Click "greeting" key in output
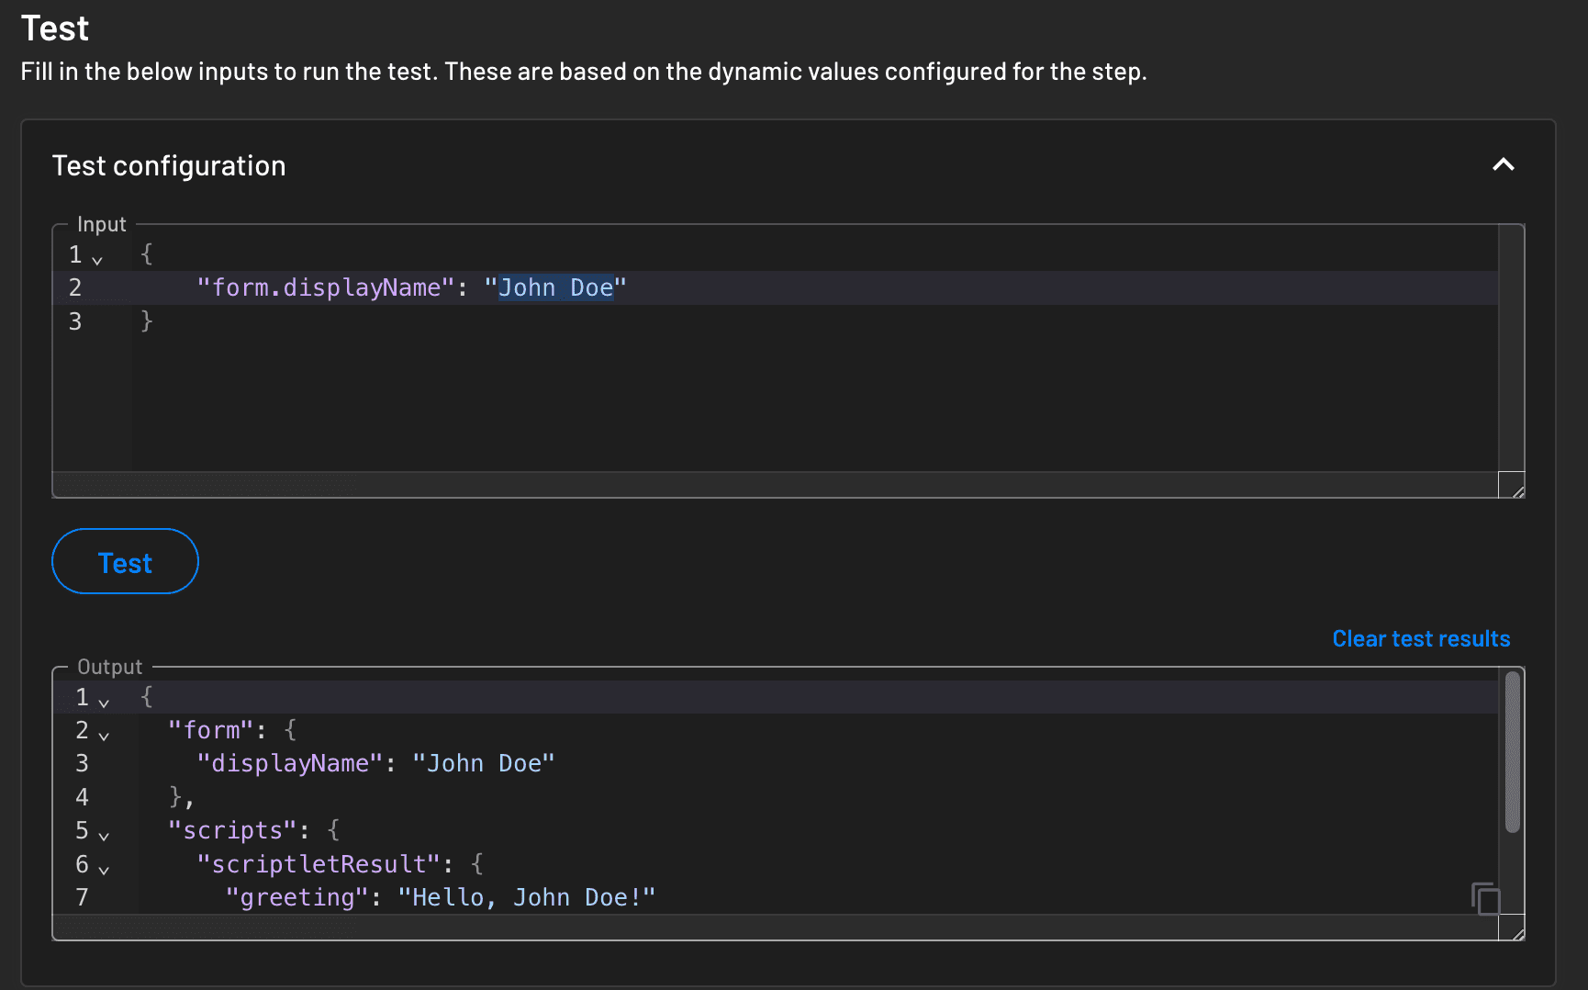1588x990 pixels. coord(297,897)
